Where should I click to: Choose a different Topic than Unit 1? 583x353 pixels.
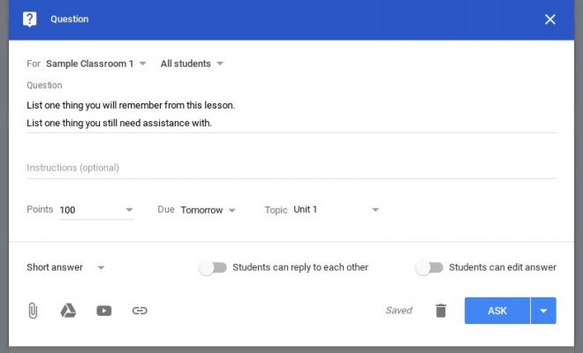pyautogui.click(x=337, y=209)
